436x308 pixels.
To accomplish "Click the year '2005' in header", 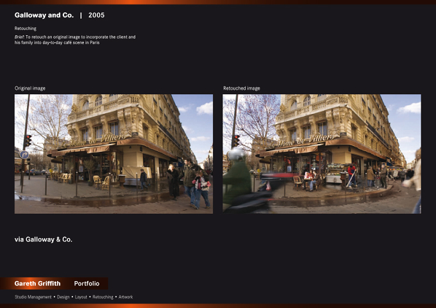I will point(96,15).
